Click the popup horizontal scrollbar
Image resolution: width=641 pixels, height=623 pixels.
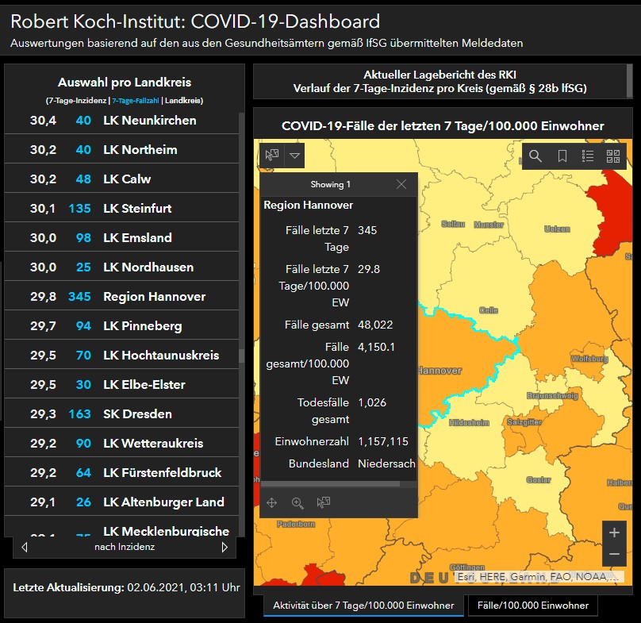330,484
